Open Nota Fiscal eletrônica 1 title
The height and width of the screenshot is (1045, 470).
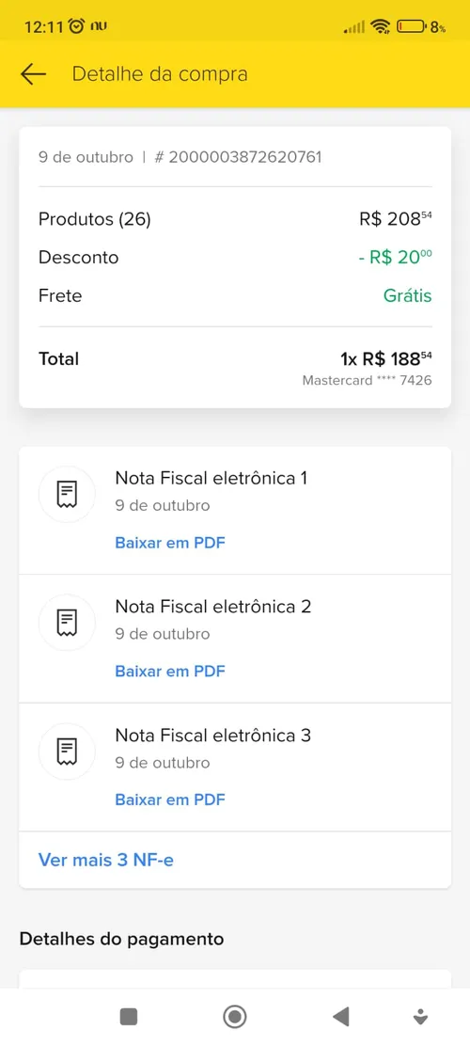pos(211,478)
